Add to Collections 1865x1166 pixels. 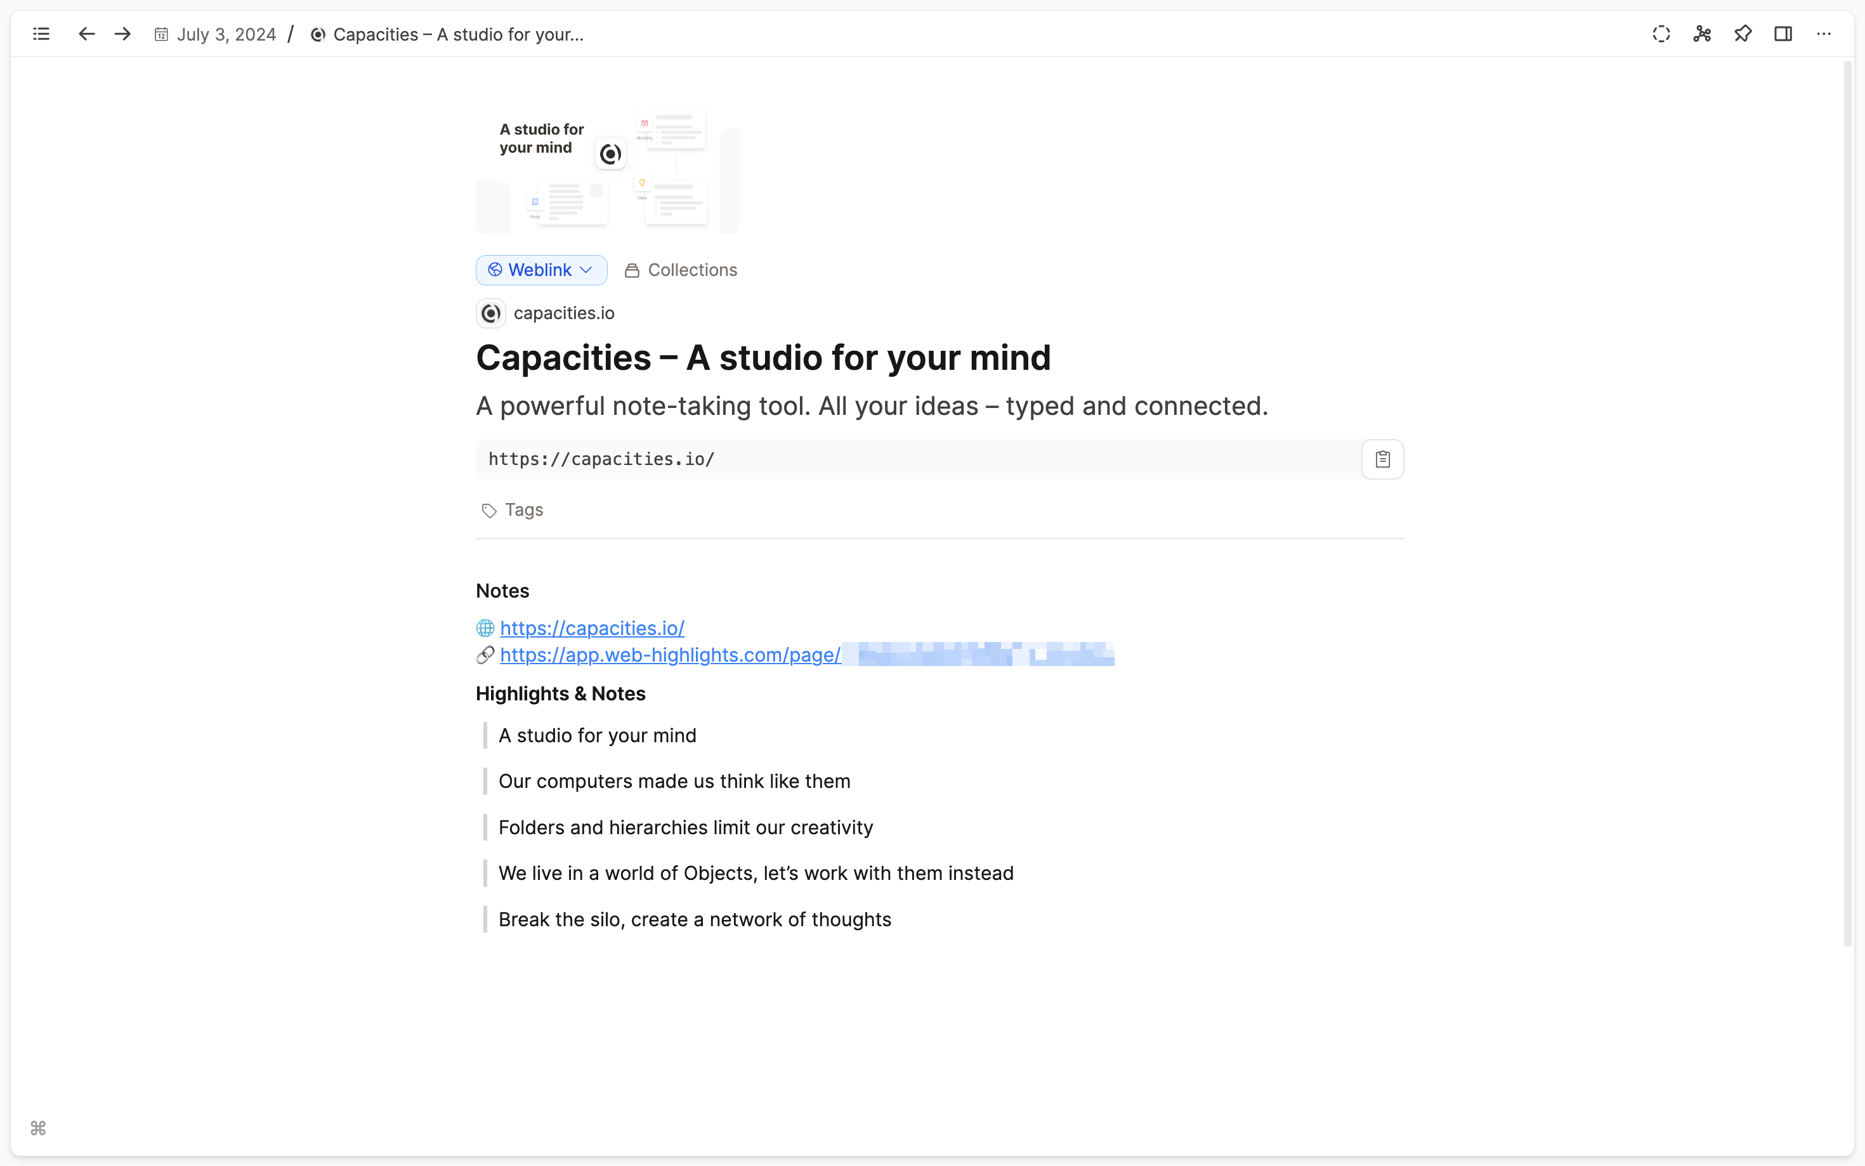681,270
